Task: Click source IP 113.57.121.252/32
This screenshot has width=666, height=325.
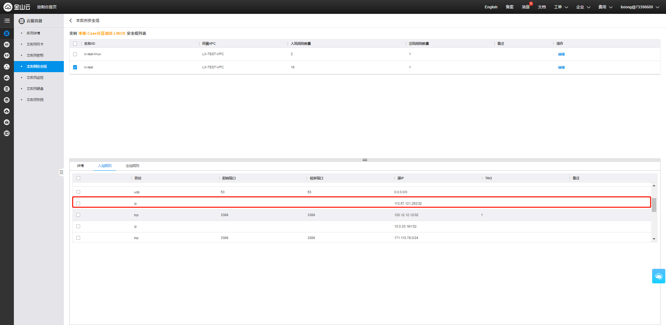Action: pyautogui.click(x=408, y=204)
